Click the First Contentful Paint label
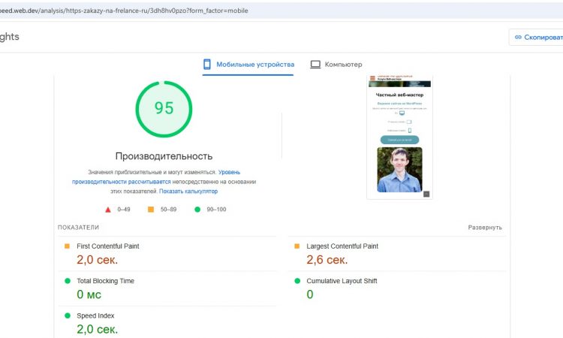The image size is (563, 338). 107,246
